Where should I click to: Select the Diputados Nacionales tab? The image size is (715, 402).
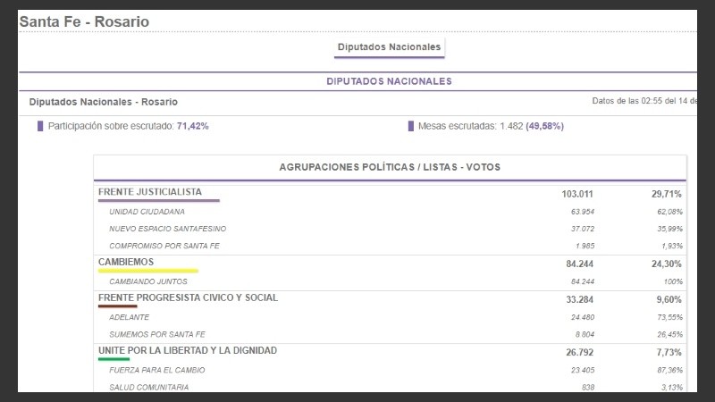point(389,46)
